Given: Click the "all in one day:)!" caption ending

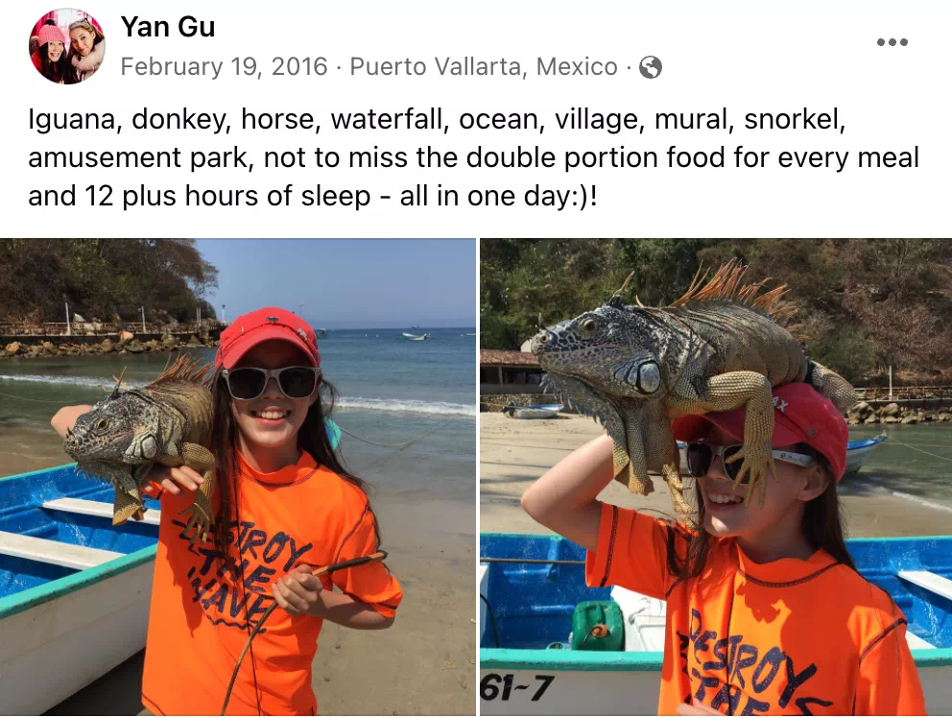Looking at the screenshot, I should [498, 196].
